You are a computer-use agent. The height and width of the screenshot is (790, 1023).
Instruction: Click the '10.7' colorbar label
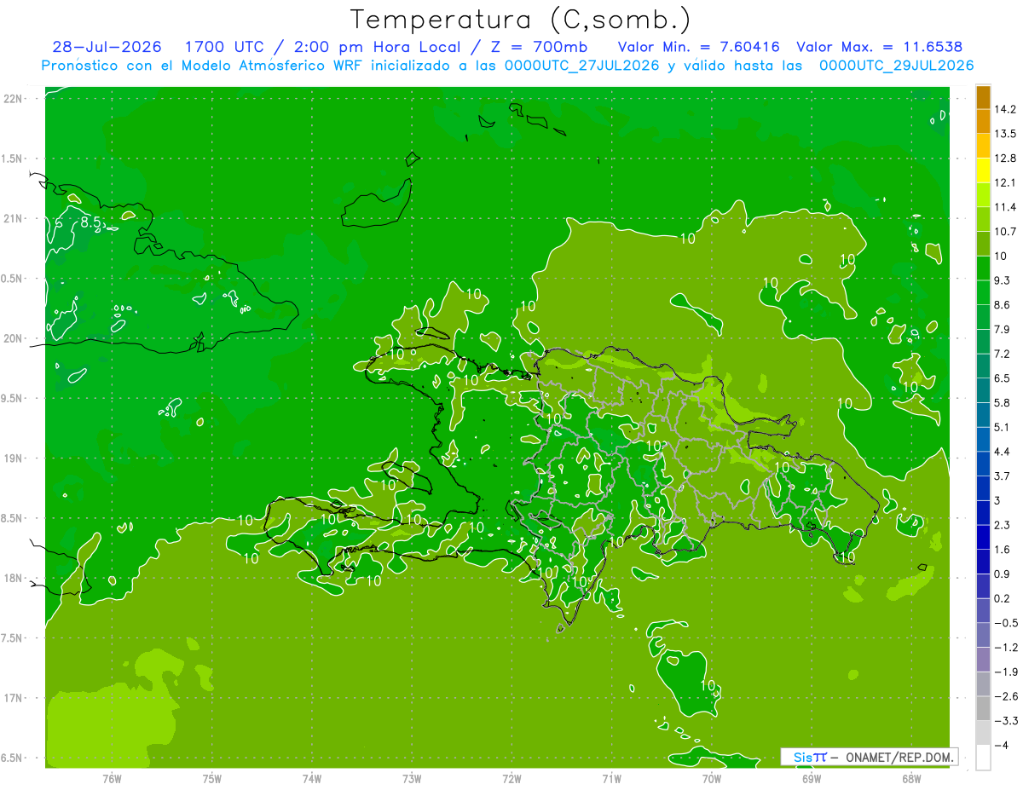(x=1005, y=232)
